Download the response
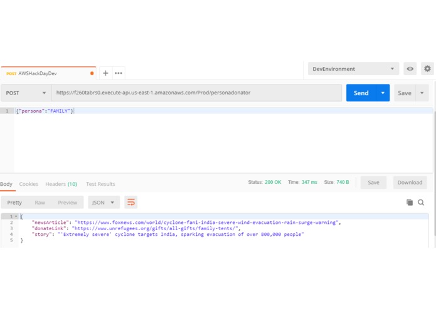The width and height of the screenshot is (436, 309). point(410,183)
